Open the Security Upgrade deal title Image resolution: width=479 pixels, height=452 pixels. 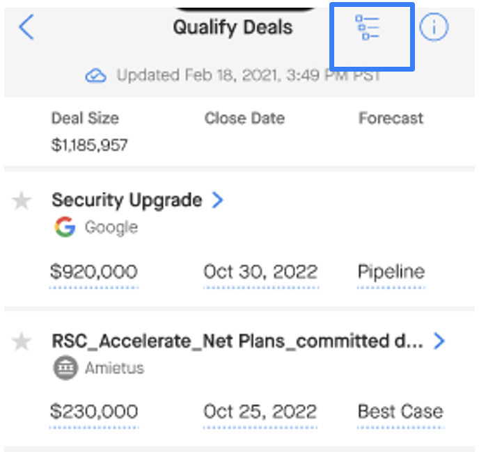tap(127, 200)
